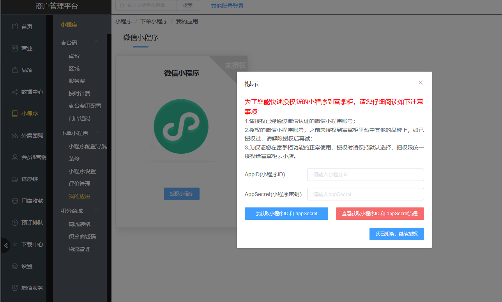This screenshot has width=502, height=302.
Task: Collapse the 积分商城 section chevron
Action: 97,211
